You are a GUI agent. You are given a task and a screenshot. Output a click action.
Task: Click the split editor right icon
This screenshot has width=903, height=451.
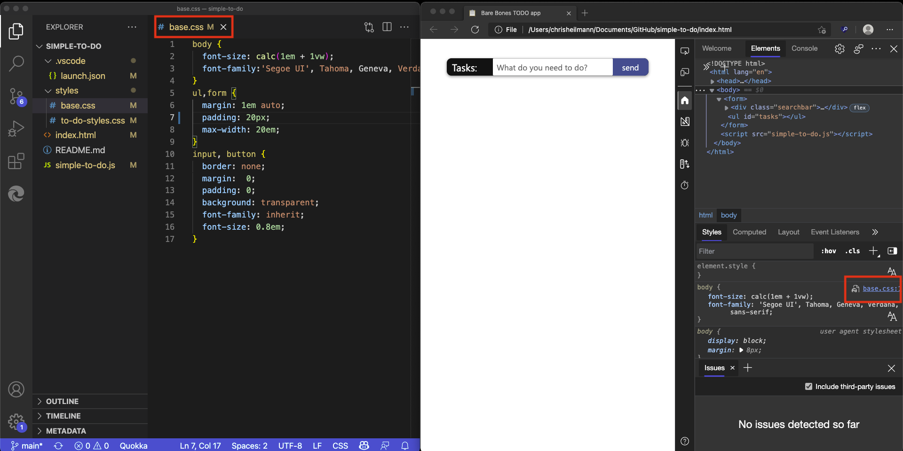pyautogui.click(x=387, y=27)
